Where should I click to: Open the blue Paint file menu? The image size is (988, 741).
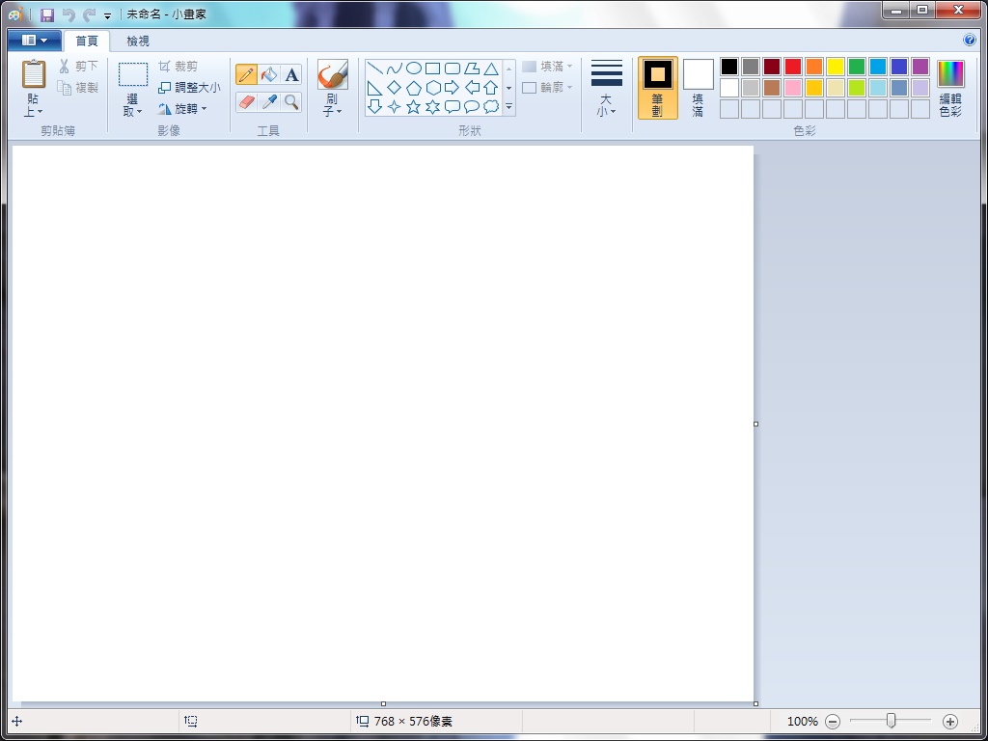[x=34, y=41]
